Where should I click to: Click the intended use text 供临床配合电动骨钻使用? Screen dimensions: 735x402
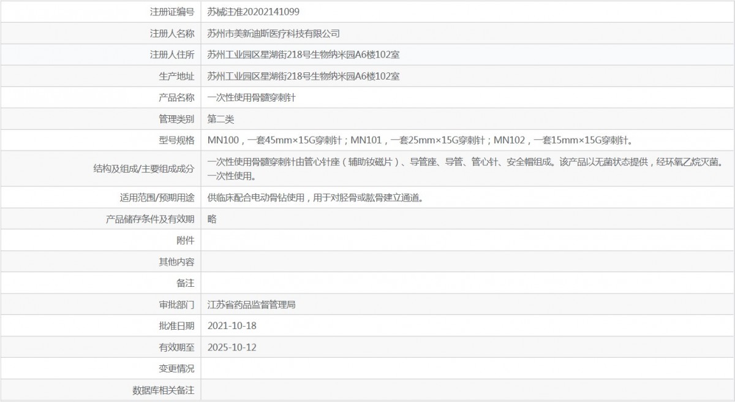pyautogui.click(x=315, y=197)
